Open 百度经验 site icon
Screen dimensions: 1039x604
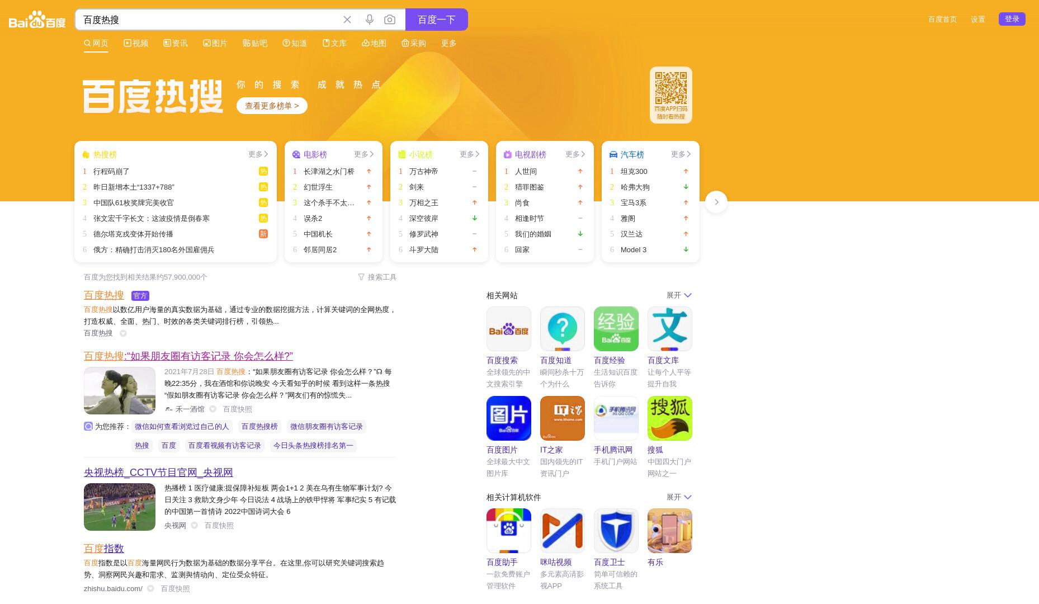[616, 329]
